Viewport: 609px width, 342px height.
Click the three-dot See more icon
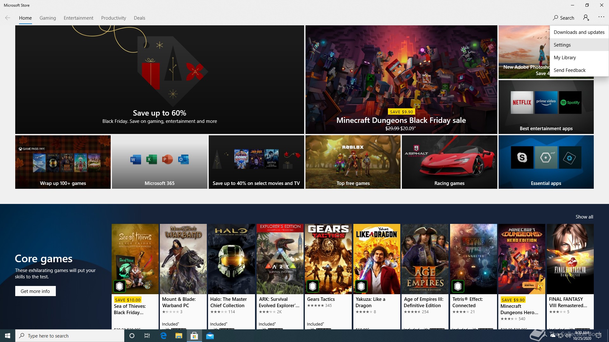601,17
